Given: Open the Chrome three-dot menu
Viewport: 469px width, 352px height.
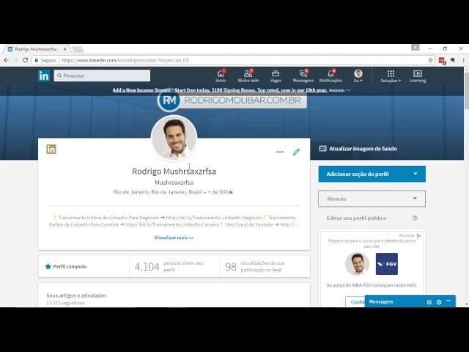Looking at the screenshot, I should tap(463, 60).
